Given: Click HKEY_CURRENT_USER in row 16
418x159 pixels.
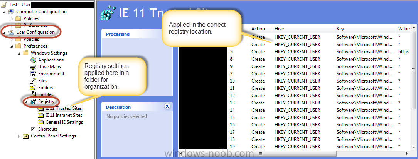Looking at the screenshot, I should pos(297,125).
